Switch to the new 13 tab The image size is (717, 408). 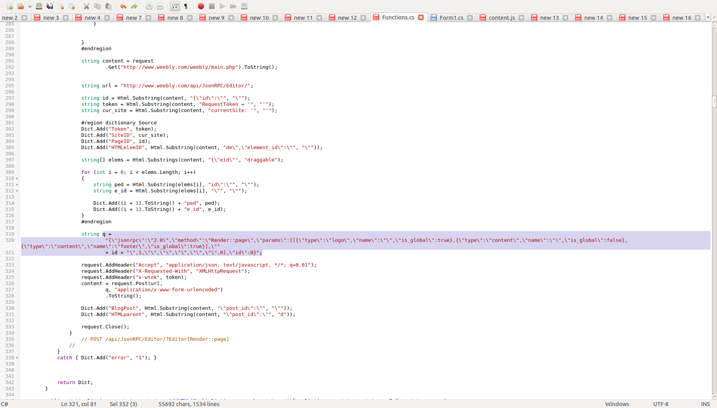click(x=549, y=18)
